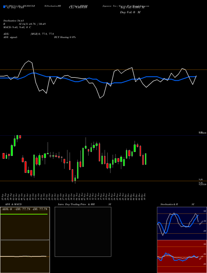Open the blue Stochastics mini chart

click(182, 223)
